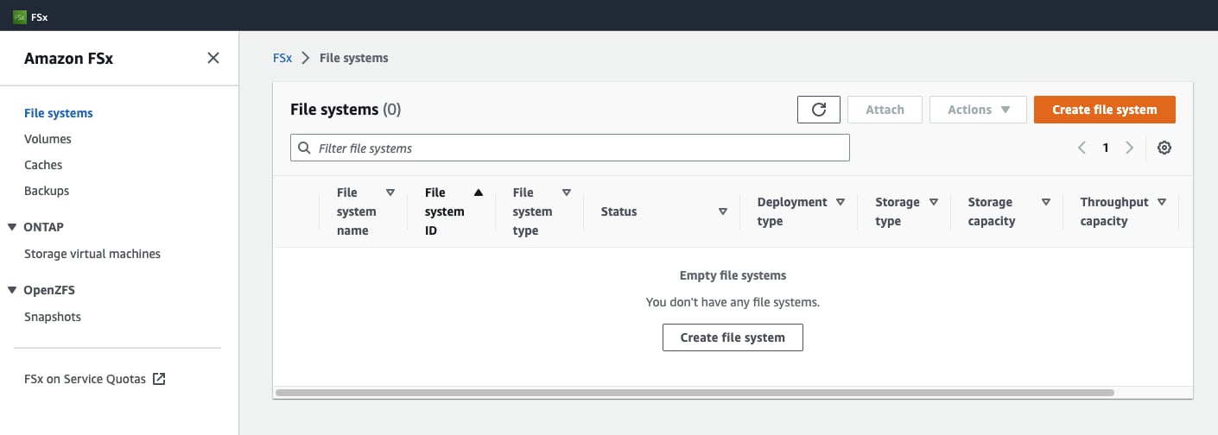Viewport: 1218px width, 435px height.
Task: Click the Deployment type header text
Action: pyautogui.click(x=792, y=211)
